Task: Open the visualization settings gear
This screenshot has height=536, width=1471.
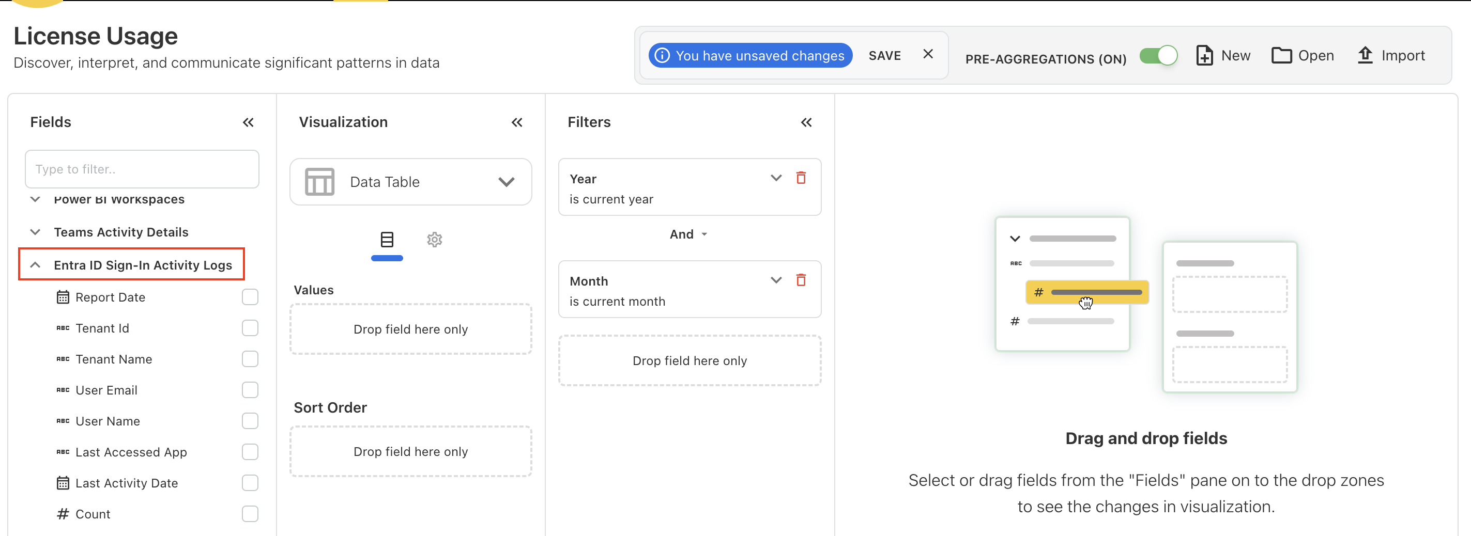Action: tap(435, 240)
